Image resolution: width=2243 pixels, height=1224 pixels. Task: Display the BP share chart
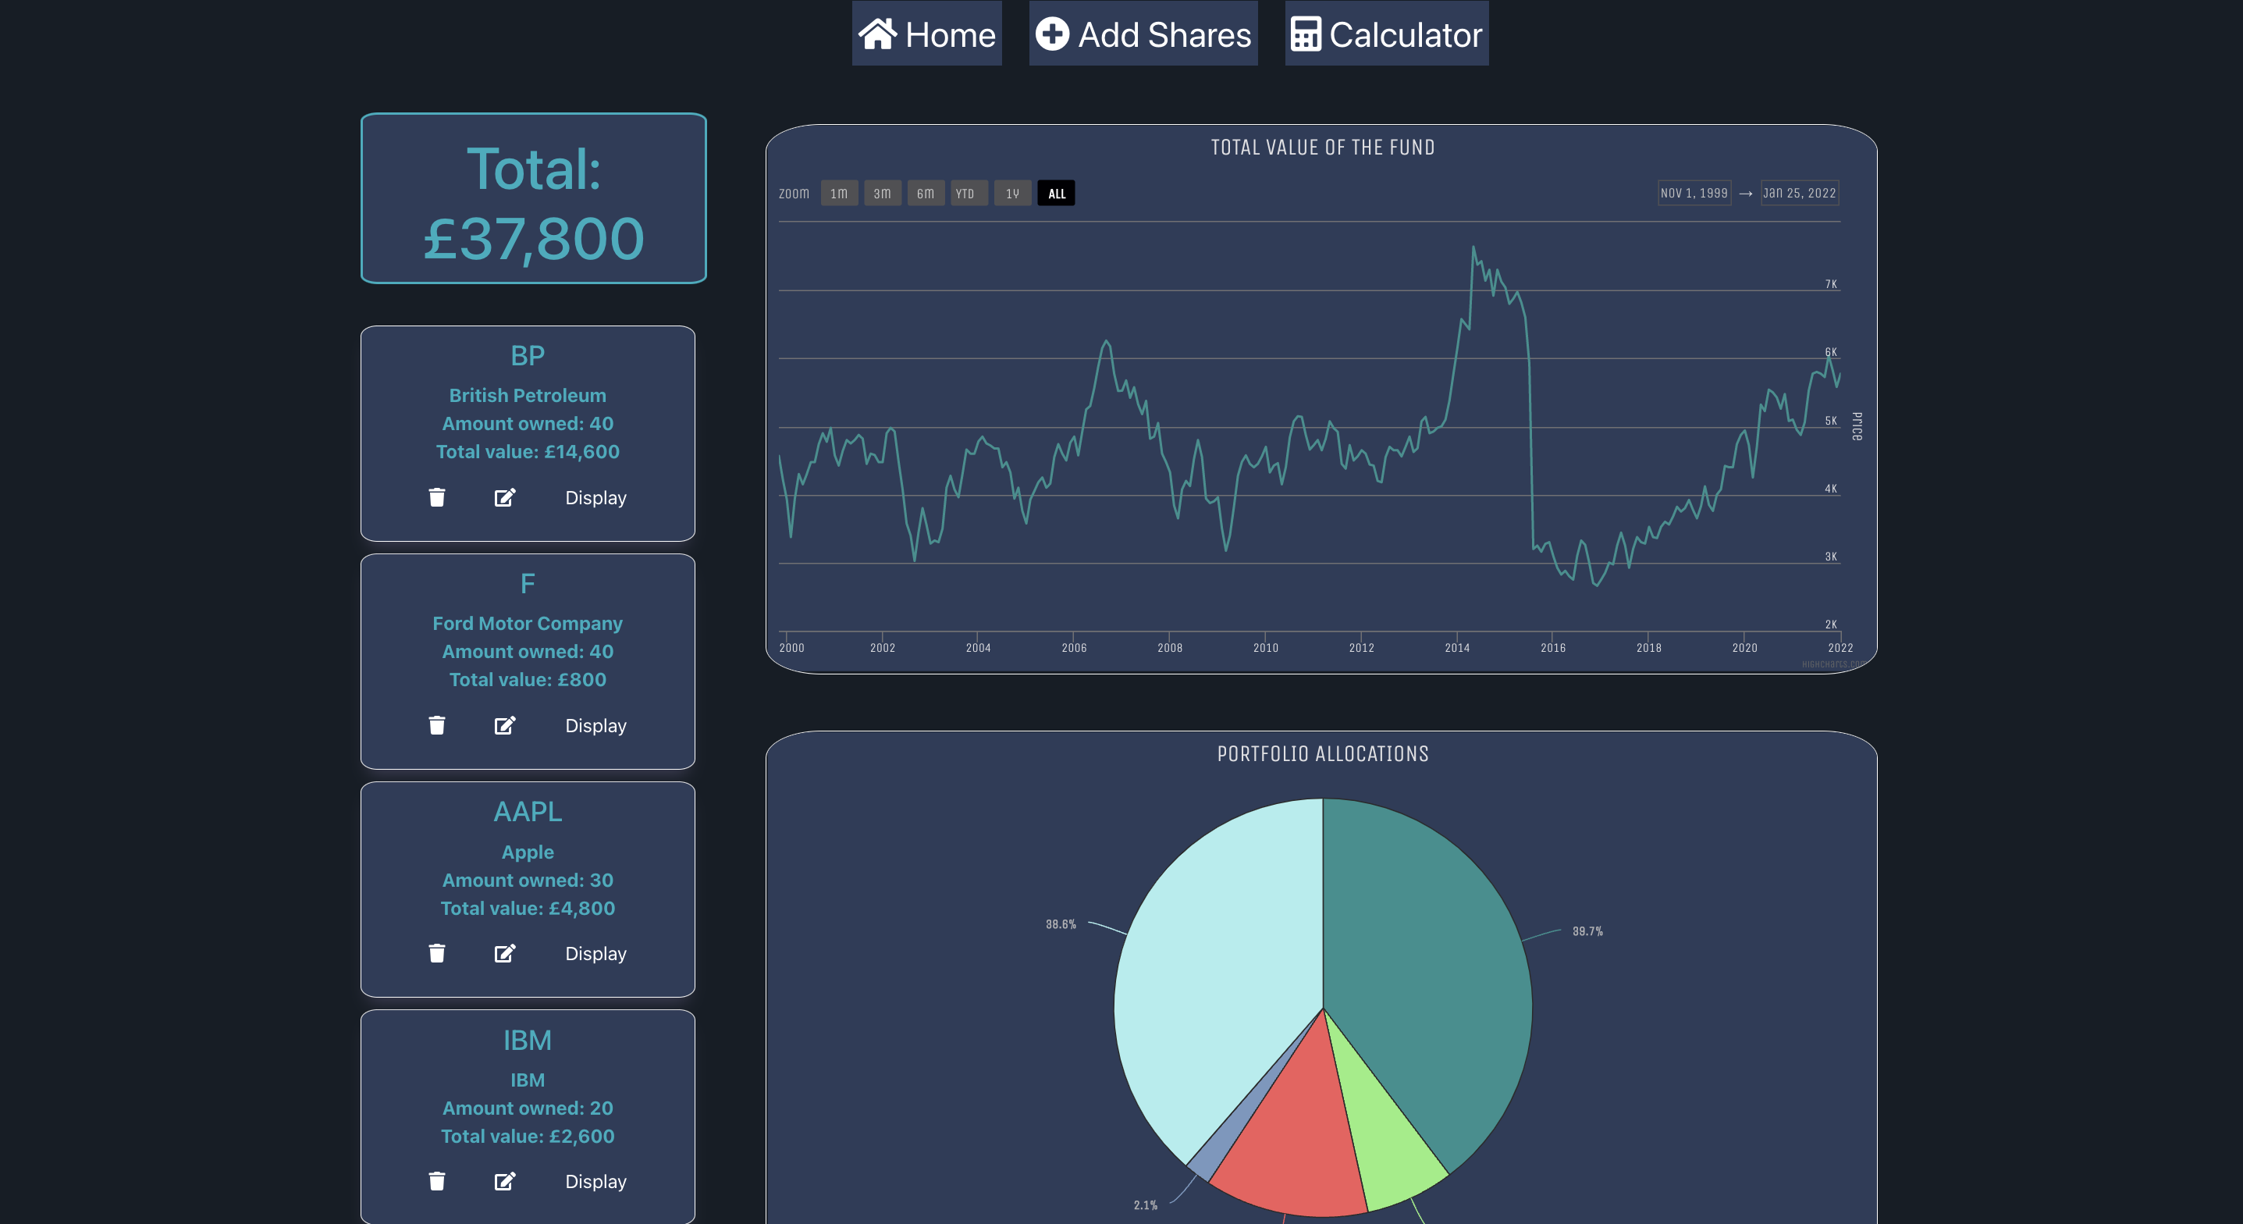[595, 497]
